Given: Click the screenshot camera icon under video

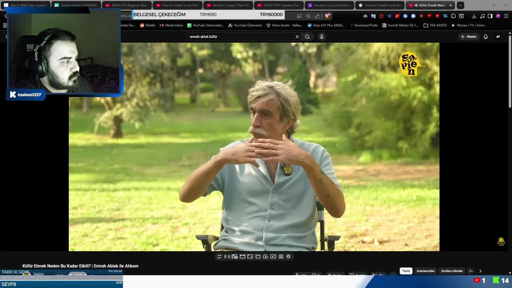Looking at the screenshot, I should coord(281,256).
